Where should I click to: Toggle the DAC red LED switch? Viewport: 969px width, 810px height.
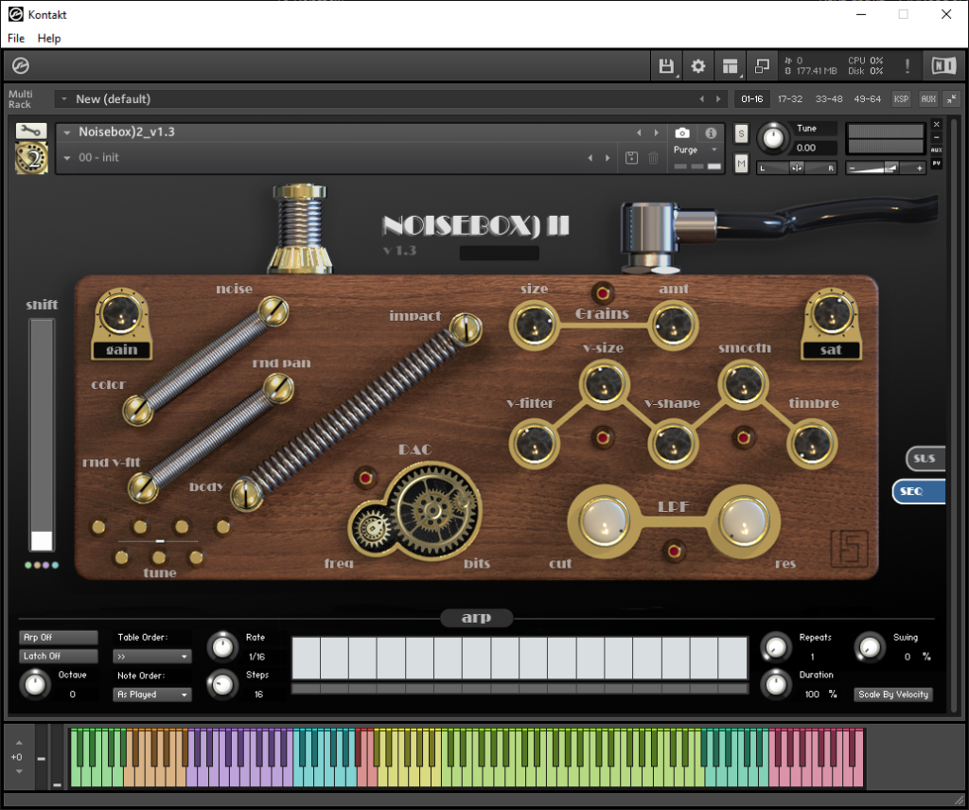click(365, 478)
